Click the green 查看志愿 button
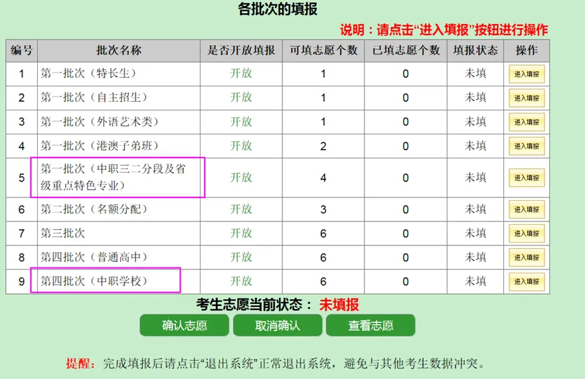The height and width of the screenshot is (379, 585). point(371,325)
